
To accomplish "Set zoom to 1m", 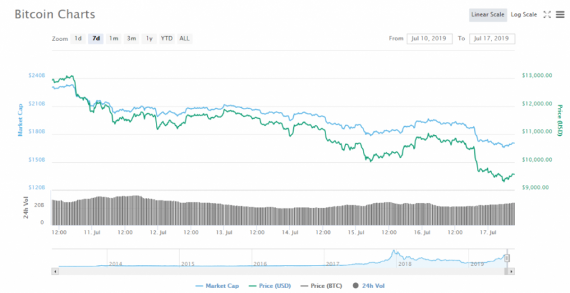I will [114, 39].
